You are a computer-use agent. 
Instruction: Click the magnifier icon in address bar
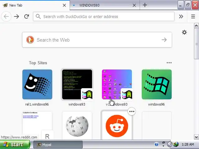coord(38,16)
